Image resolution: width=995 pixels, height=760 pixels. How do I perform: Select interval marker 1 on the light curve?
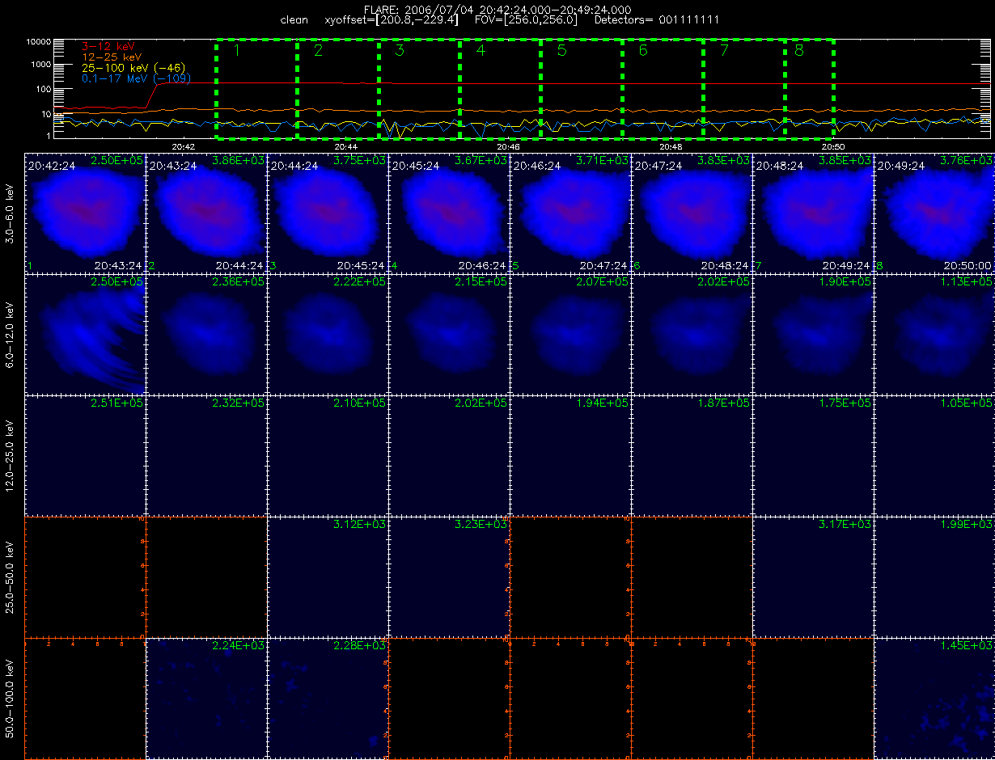[x=236, y=51]
